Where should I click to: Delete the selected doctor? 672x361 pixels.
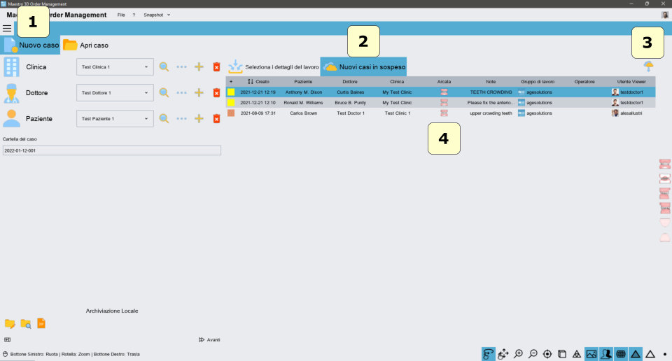point(216,92)
